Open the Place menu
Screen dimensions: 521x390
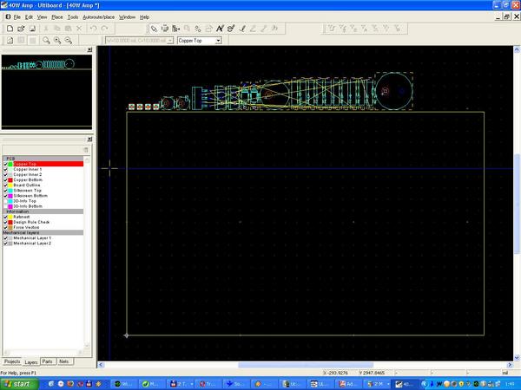click(x=56, y=16)
